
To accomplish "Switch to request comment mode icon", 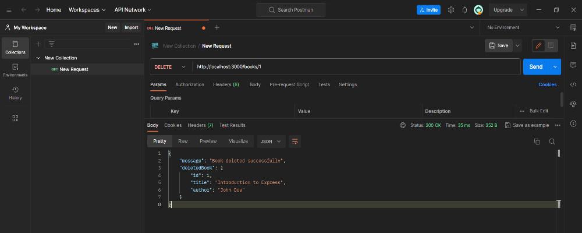I will click(x=551, y=45).
